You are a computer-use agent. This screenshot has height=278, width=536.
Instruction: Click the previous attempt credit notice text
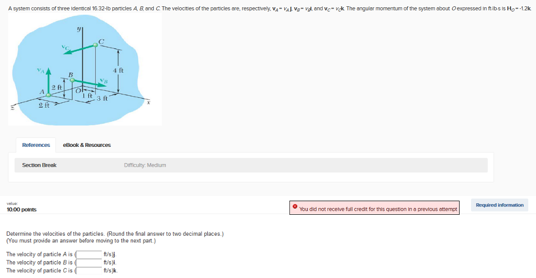[378, 209]
